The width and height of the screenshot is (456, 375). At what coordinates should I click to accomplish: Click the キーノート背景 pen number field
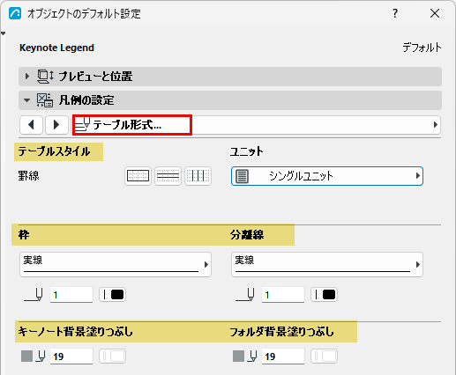71,357
